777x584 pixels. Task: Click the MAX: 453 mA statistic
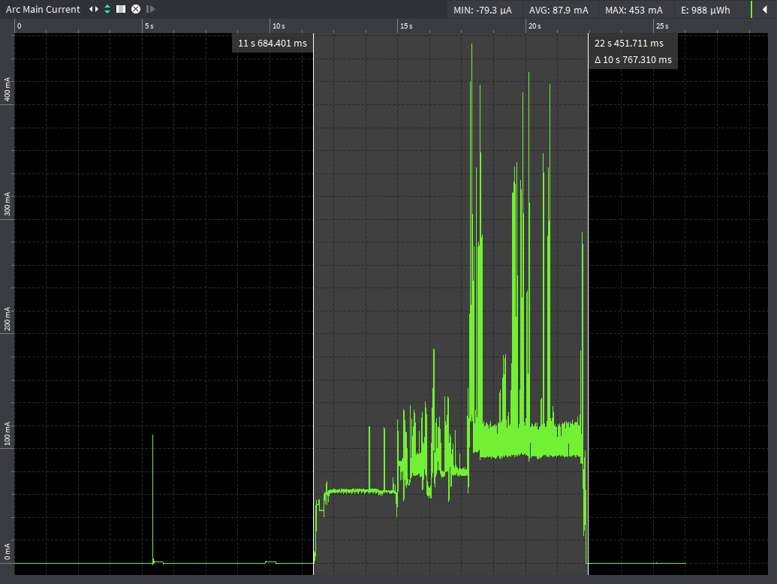click(x=634, y=10)
